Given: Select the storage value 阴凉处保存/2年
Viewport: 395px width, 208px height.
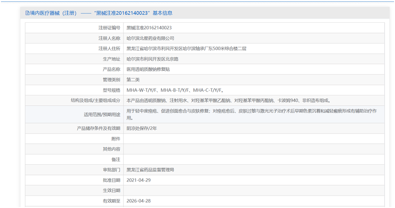Looking at the screenshot, I should point(142,128).
